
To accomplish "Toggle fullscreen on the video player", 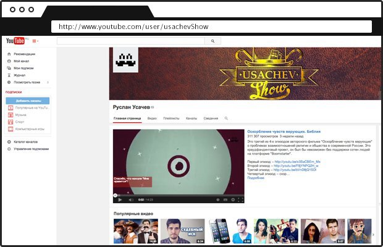I will (241, 199).
